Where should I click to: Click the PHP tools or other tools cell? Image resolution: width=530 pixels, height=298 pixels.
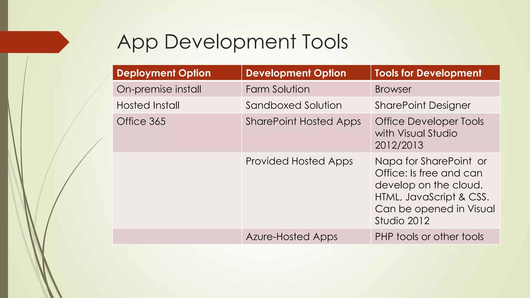click(x=429, y=237)
